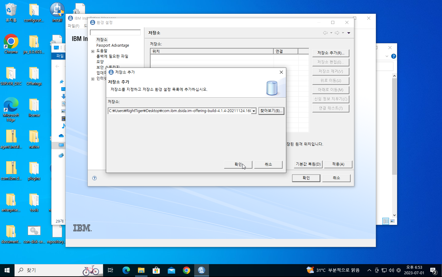Open the plugins folder icon
The image size is (442, 277).
[34, 171]
